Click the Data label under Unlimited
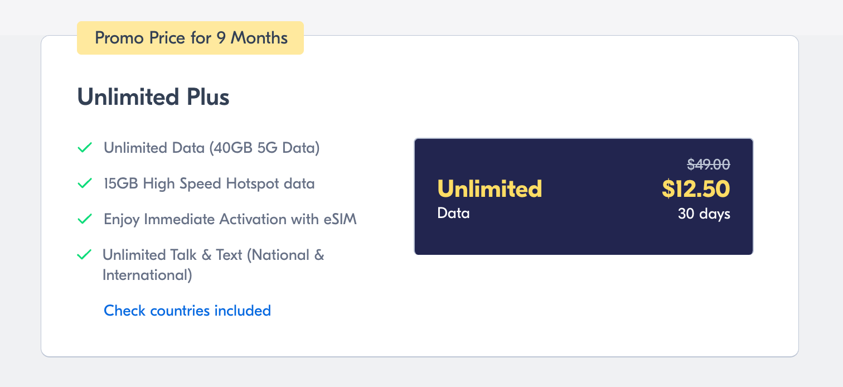Image resolution: width=843 pixels, height=387 pixels. click(453, 213)
